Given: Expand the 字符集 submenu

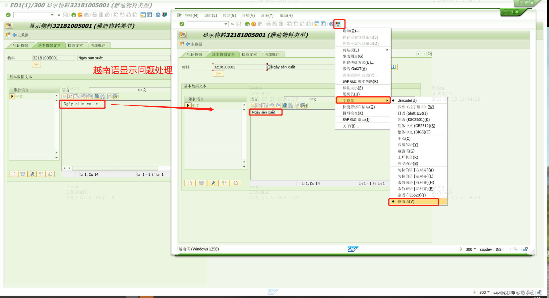Looking at the screenshot, I should click(363, 100).
